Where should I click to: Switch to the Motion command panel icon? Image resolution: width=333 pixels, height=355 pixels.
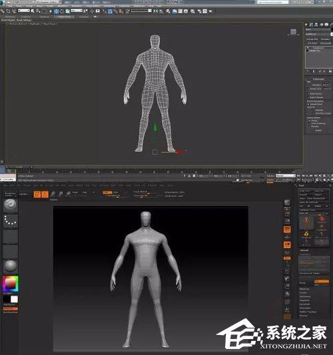click(322, 24)
